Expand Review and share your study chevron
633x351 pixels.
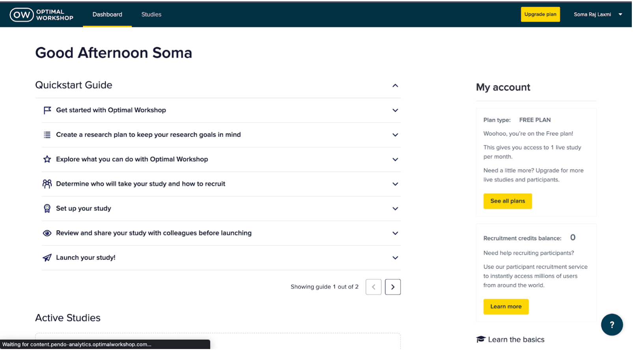click(x=396, y=234)
